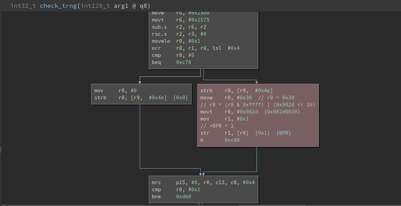The height and width of the screenshot is (206, 401).
Task: Click the left edge panel splitter handle
Action: (1, 150)
